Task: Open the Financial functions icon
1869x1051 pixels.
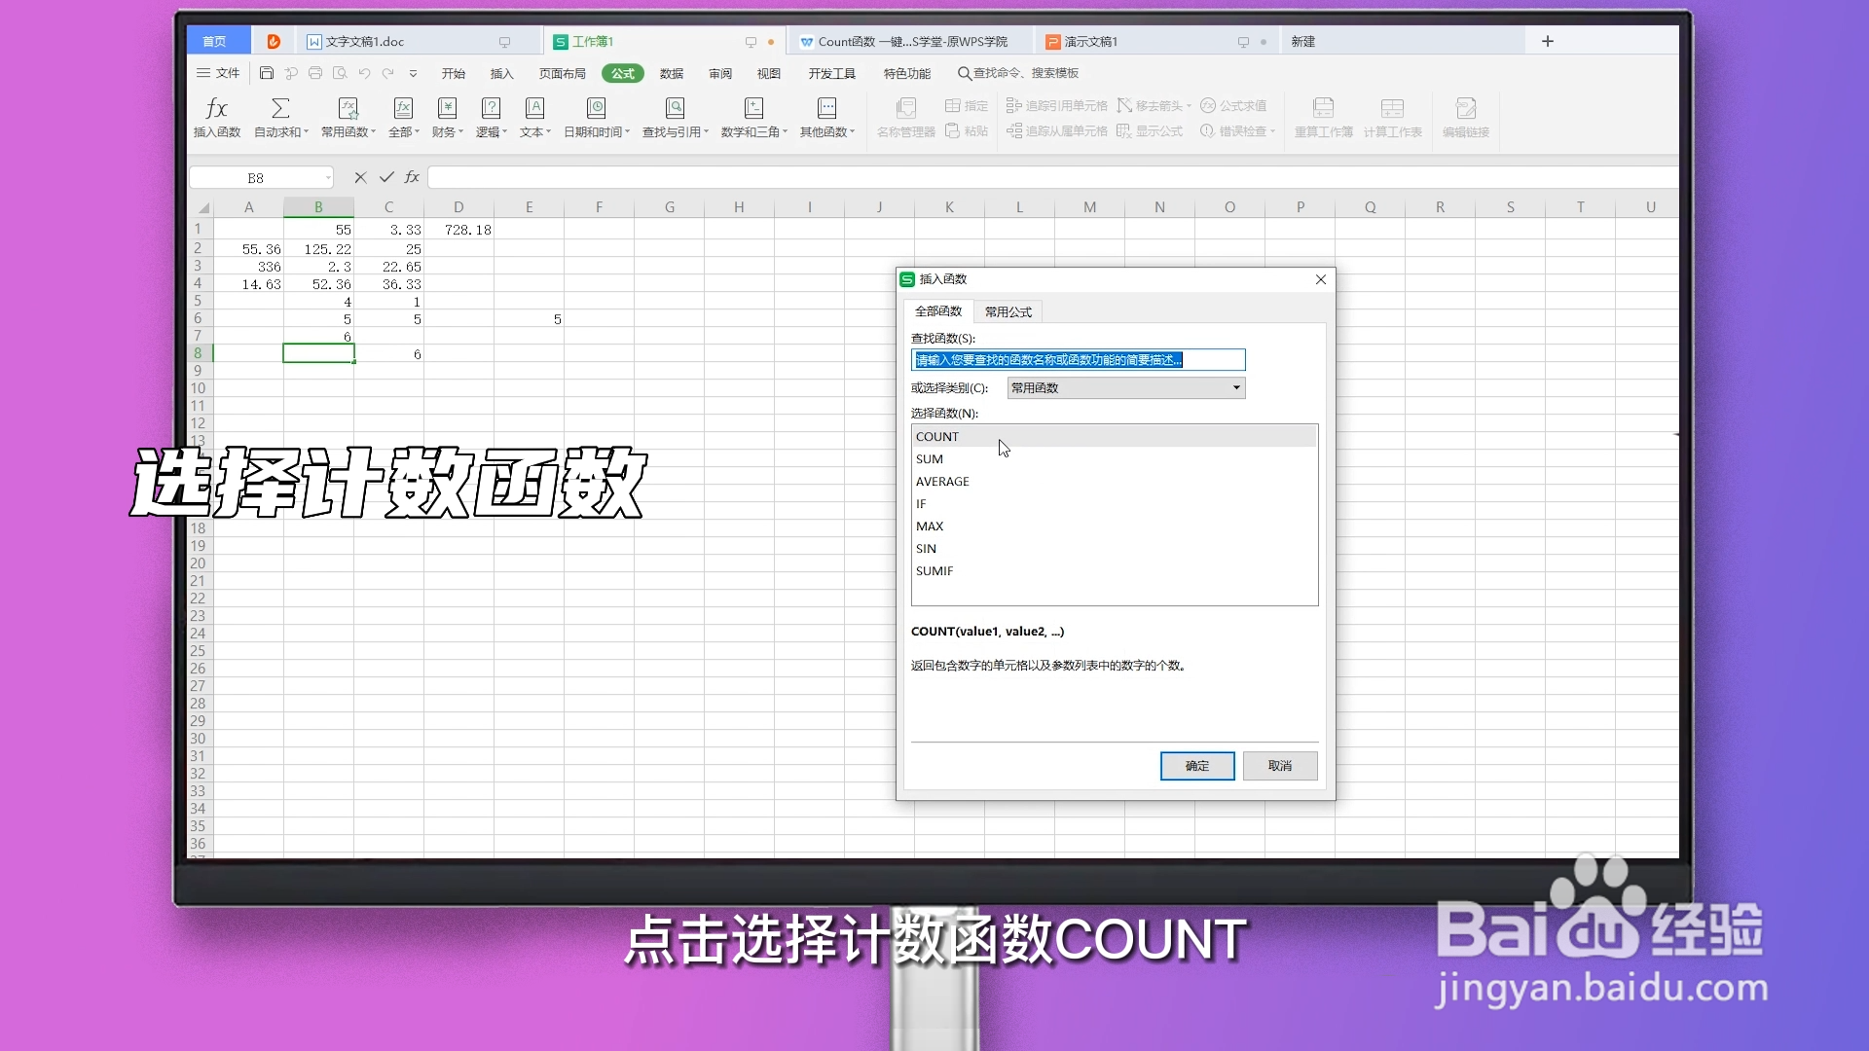Action: pyautogui.click(x=447, y=108)
